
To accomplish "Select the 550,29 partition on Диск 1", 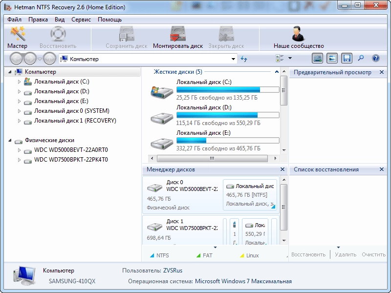I will pyautogui.click(x=255, y=231).
